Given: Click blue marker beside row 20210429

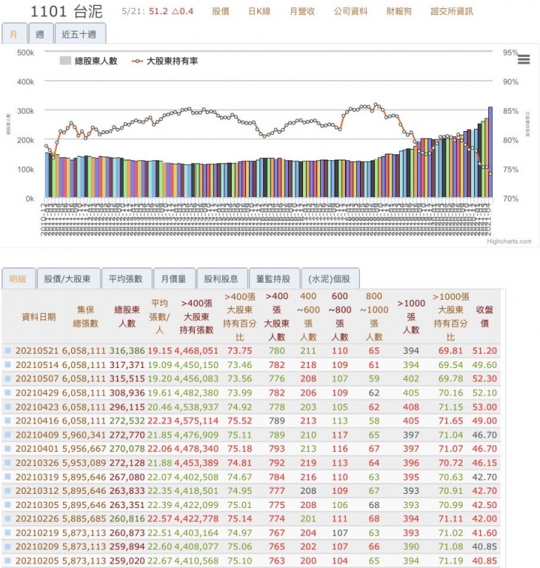Looking at the screenshot, I should point(7,393).
